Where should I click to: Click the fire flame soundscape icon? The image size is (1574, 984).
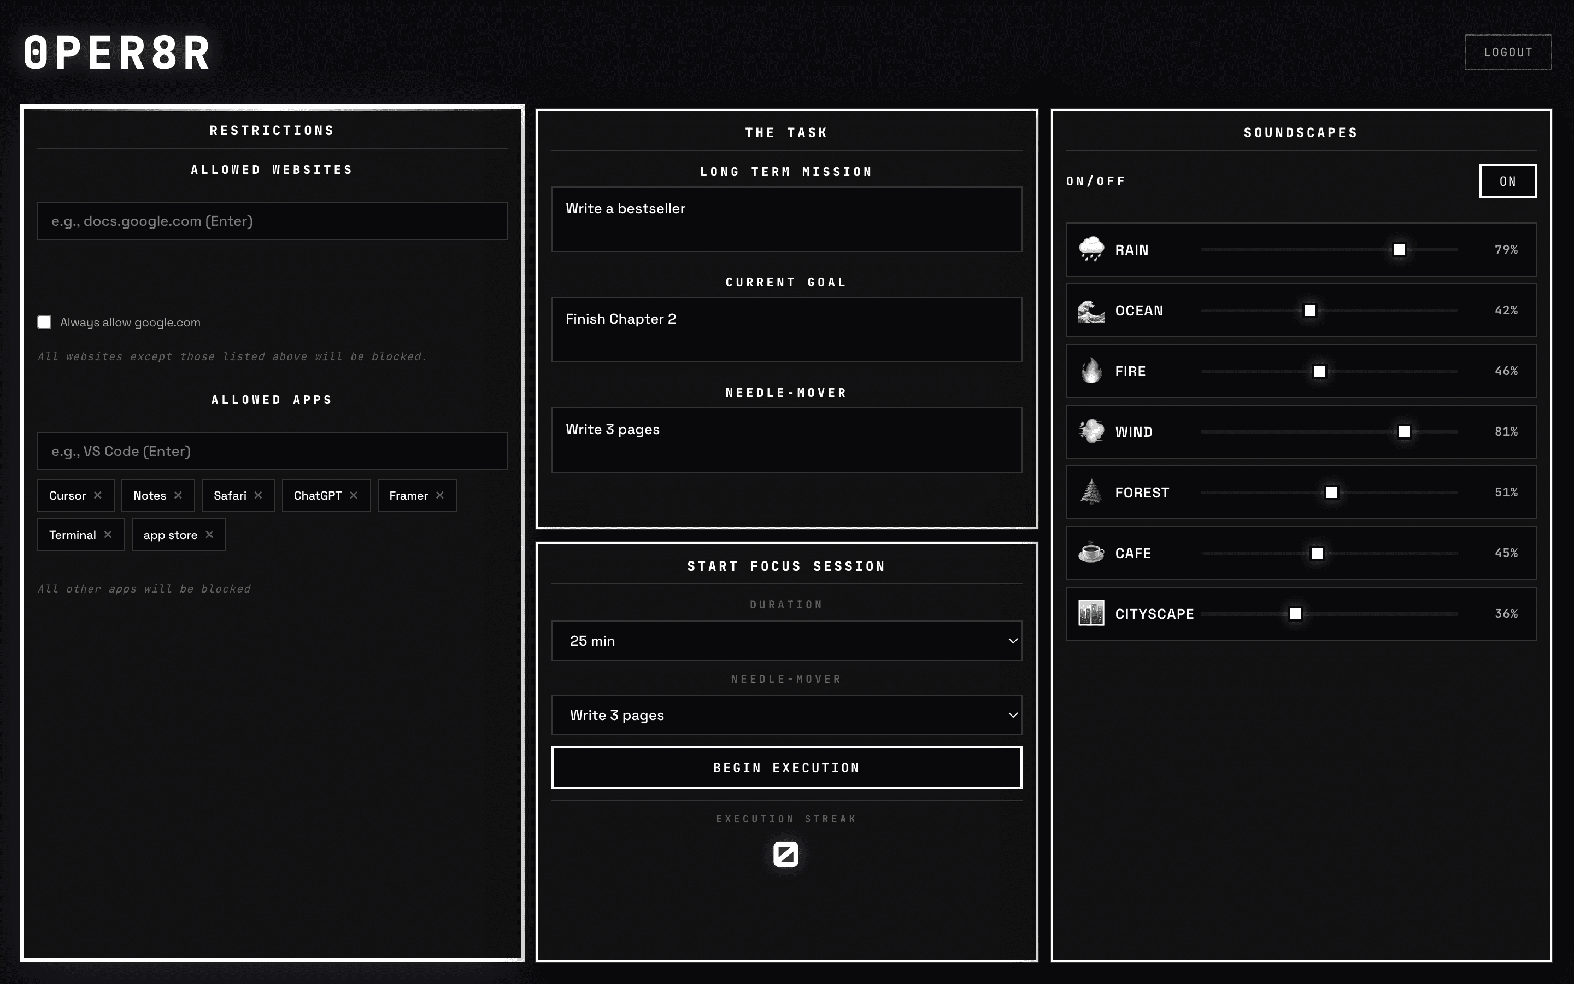1091,371
